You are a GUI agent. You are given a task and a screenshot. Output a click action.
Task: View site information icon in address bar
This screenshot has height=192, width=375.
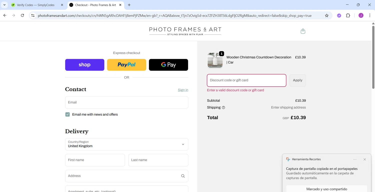pos(33,16)
